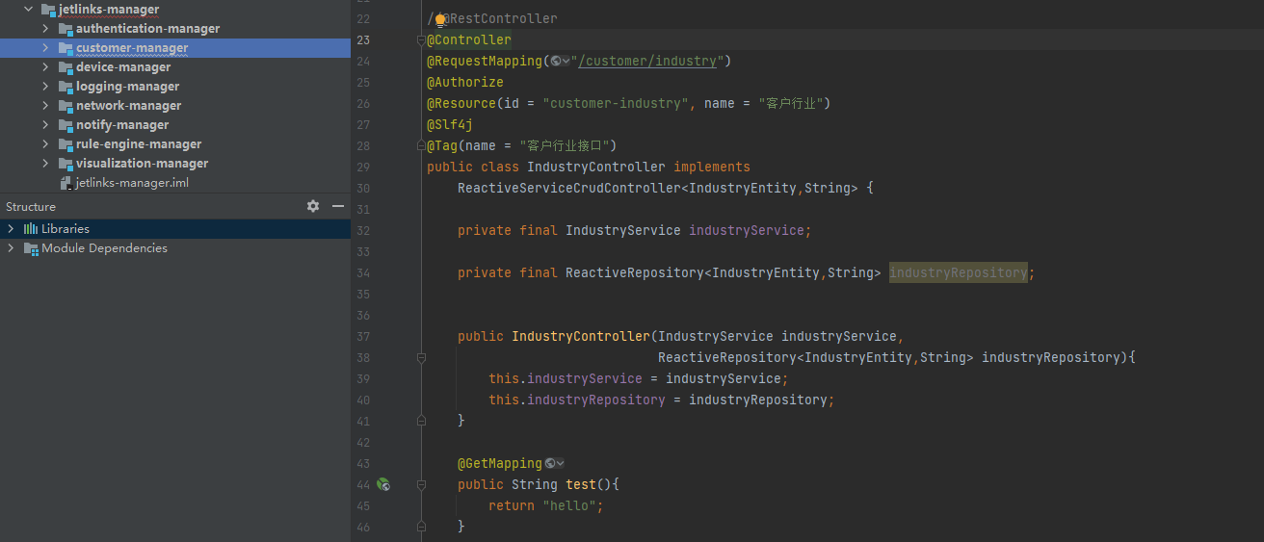Click the green endpoint gutter icon at line 44

(x=383, y=485)
